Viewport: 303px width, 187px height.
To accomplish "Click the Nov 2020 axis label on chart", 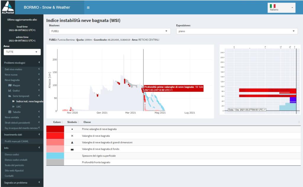I will pos(72,113).
